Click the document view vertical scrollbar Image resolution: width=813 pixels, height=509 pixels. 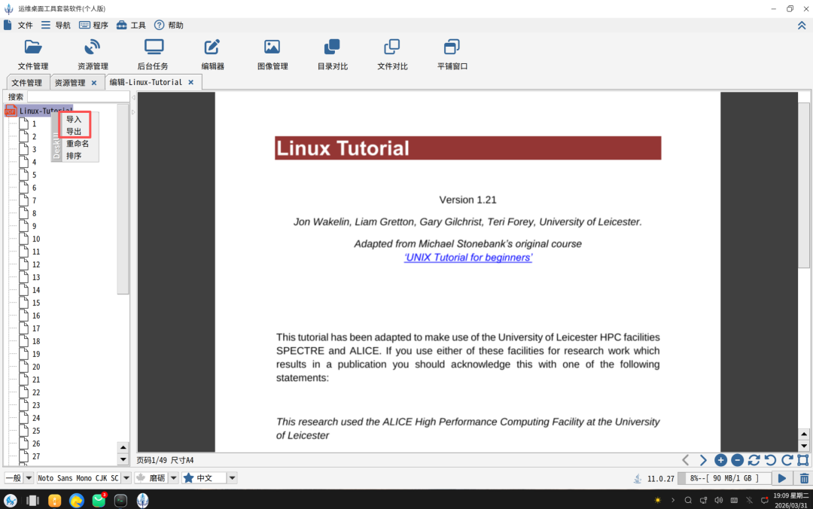click(804, 184)
